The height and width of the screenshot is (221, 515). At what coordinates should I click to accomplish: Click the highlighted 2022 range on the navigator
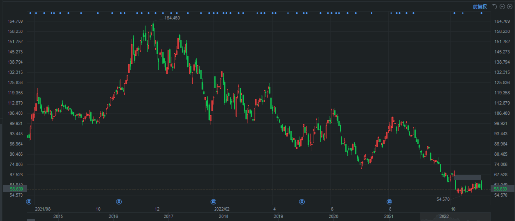coord(443,217)
